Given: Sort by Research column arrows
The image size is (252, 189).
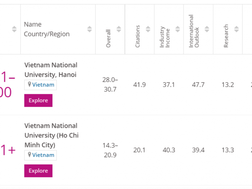Looking at the screenshot, I should point(236,29).
